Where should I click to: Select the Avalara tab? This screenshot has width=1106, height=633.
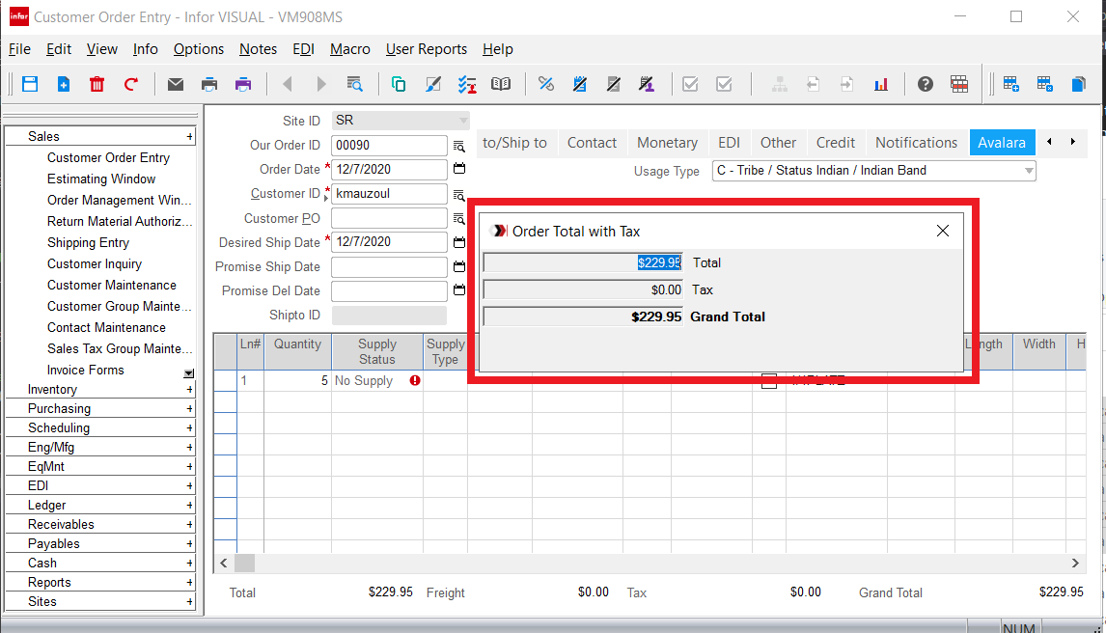pyautogui.click(x=1002, y=143)
